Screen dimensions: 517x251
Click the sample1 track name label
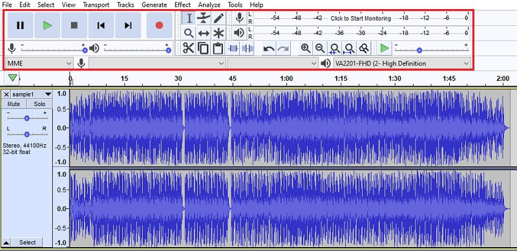point(23,94)
